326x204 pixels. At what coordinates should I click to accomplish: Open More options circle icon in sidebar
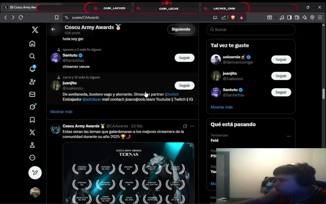tap(32, 158)
